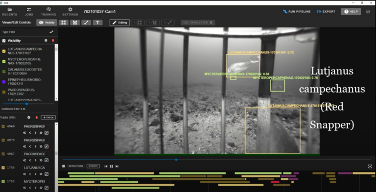This screenshot has width=376, height=192.
Task: Uncheck track 1758 checkbox
Action: [x=3, y=168]
